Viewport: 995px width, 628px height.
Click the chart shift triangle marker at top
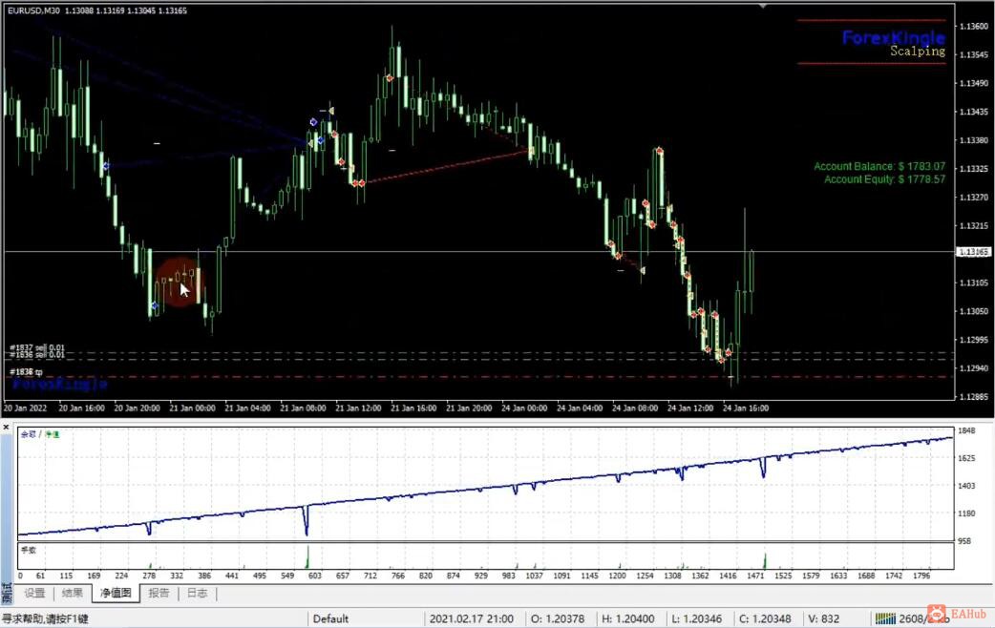pos(763,6)
